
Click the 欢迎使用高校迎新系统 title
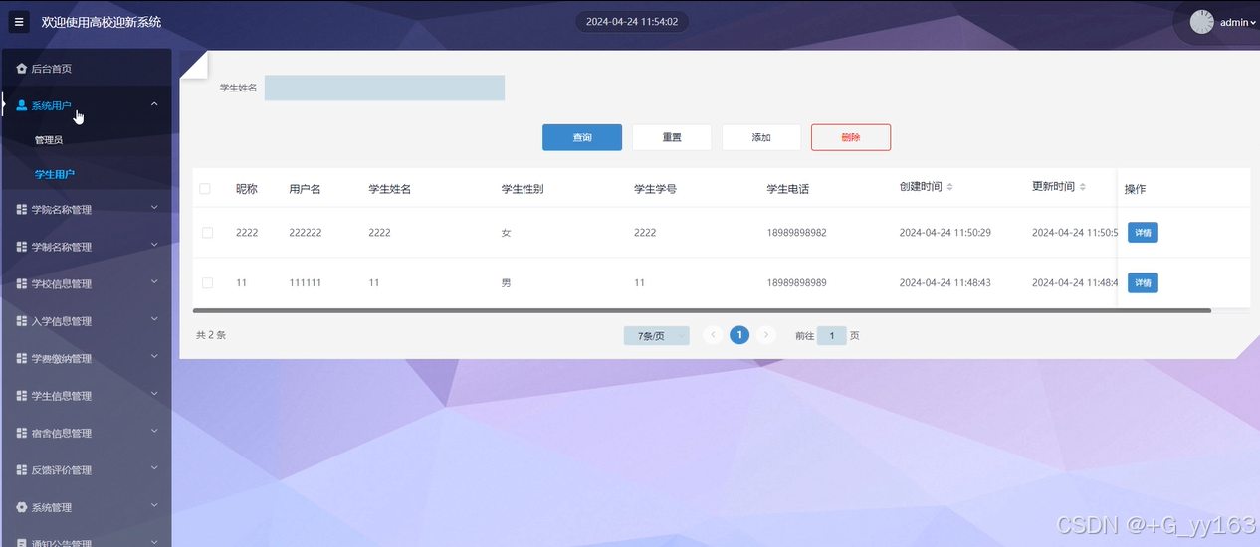point(102,21)
